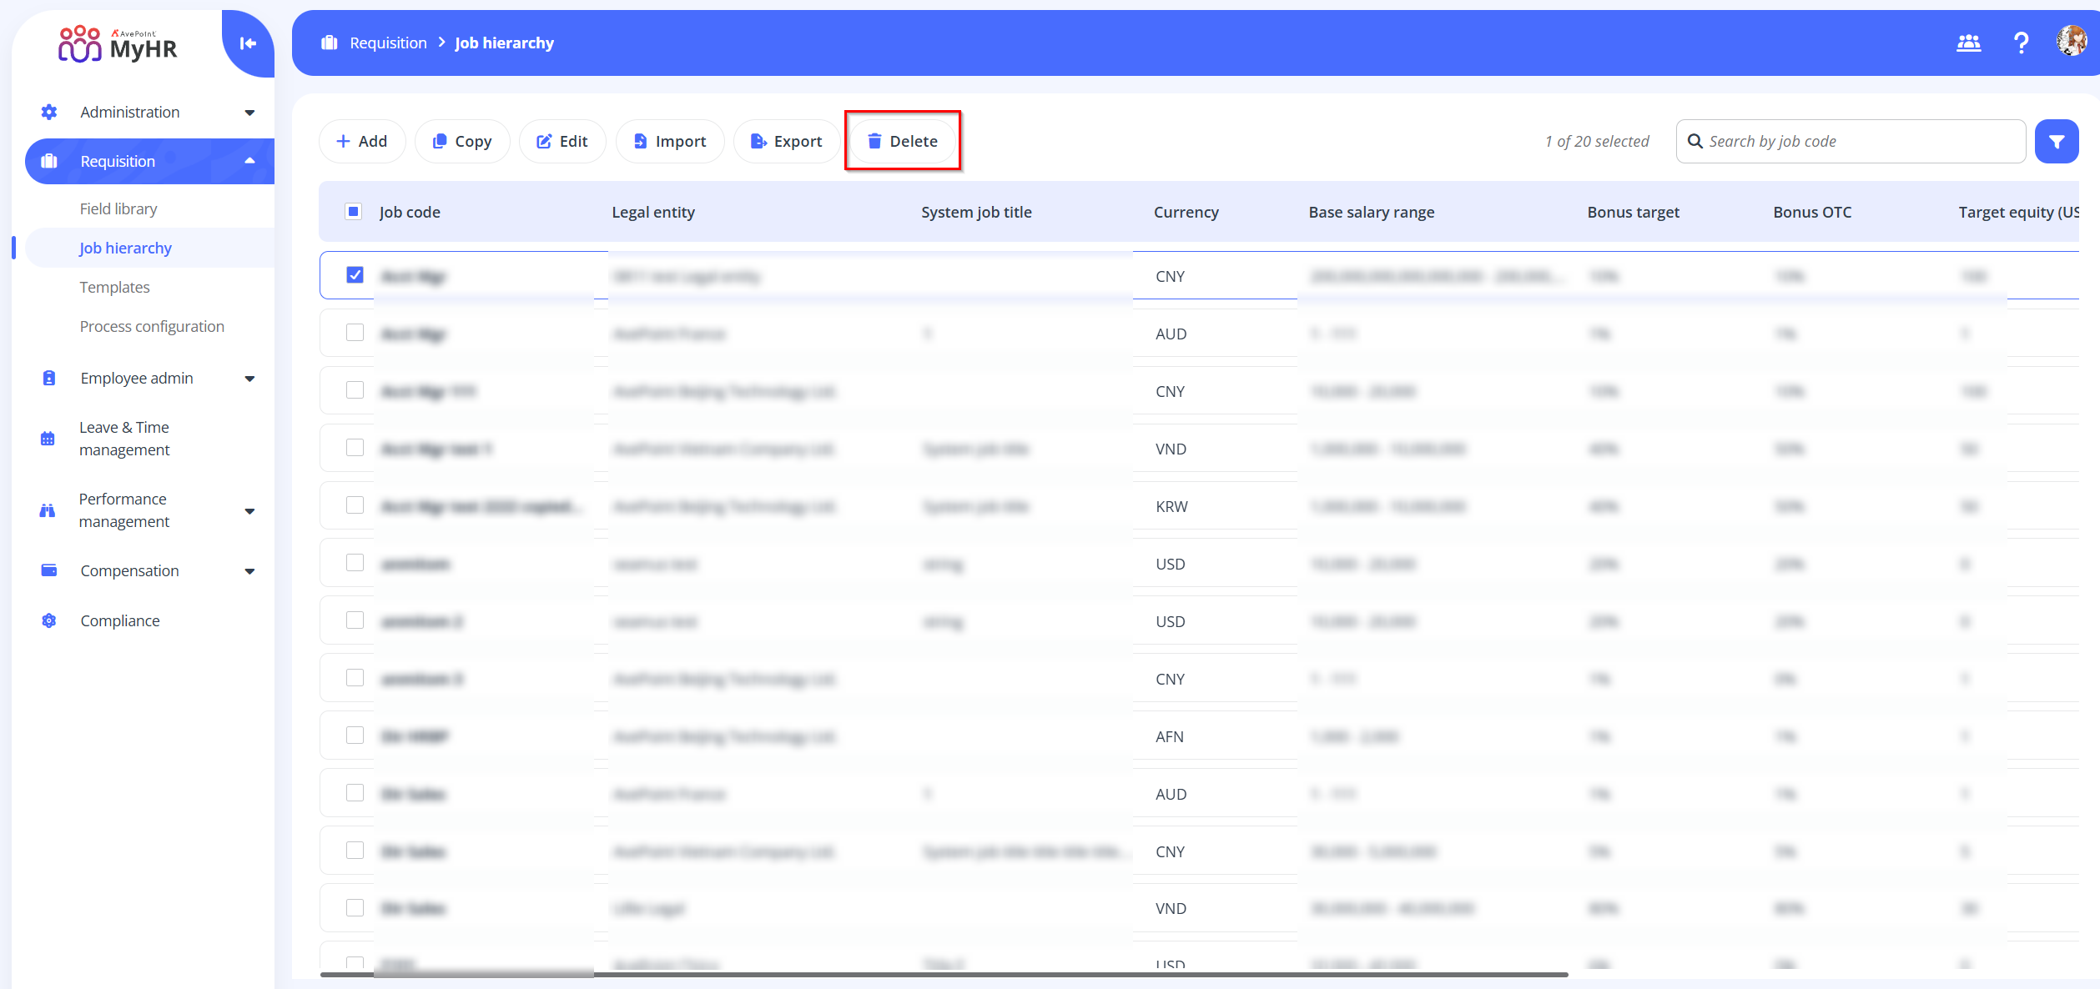Check the VND row checkbox in fourth row
2100x989 pixels.
click(x=355, y=448)
